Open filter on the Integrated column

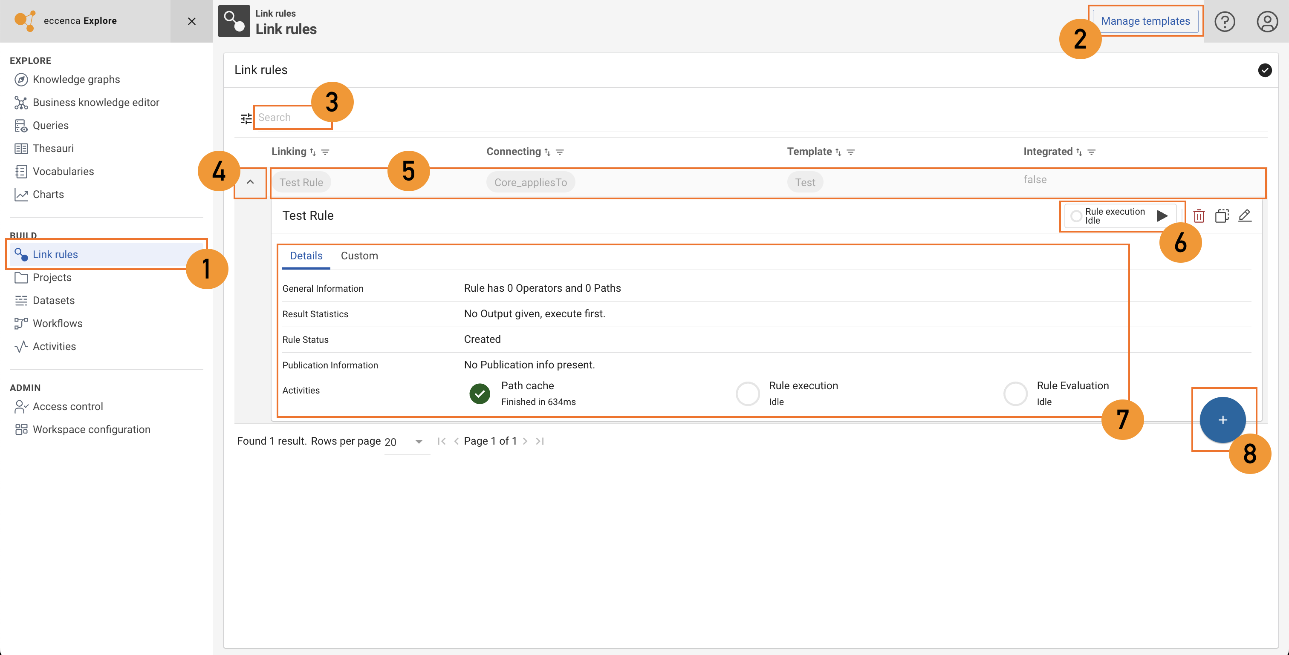(x=1091, y=152)
